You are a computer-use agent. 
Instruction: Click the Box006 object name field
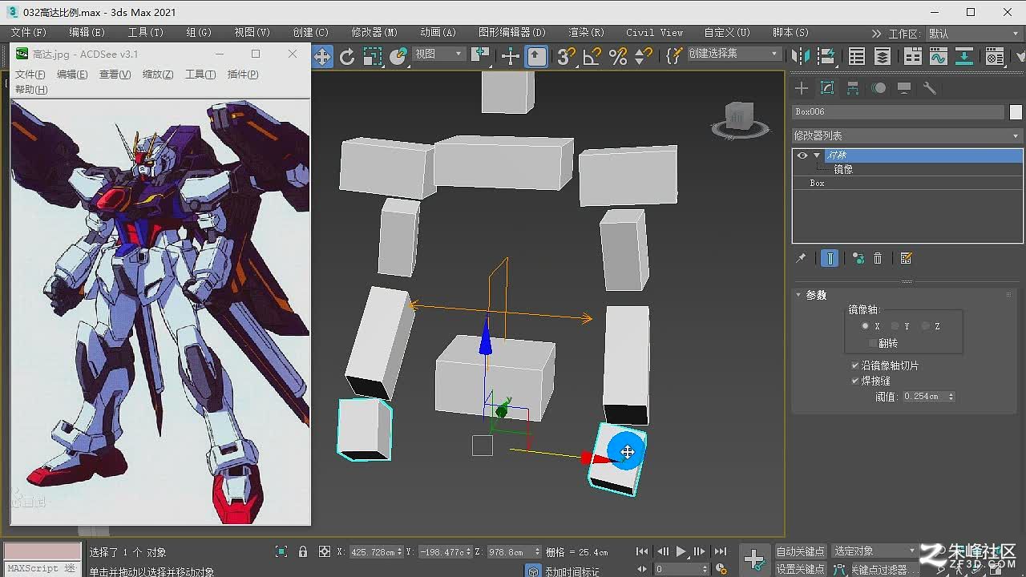coord(898,112)
